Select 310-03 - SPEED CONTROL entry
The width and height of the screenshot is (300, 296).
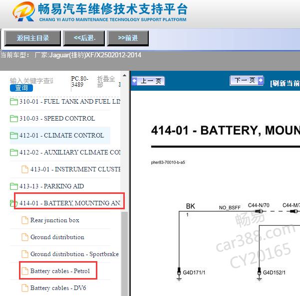[57, 119]
